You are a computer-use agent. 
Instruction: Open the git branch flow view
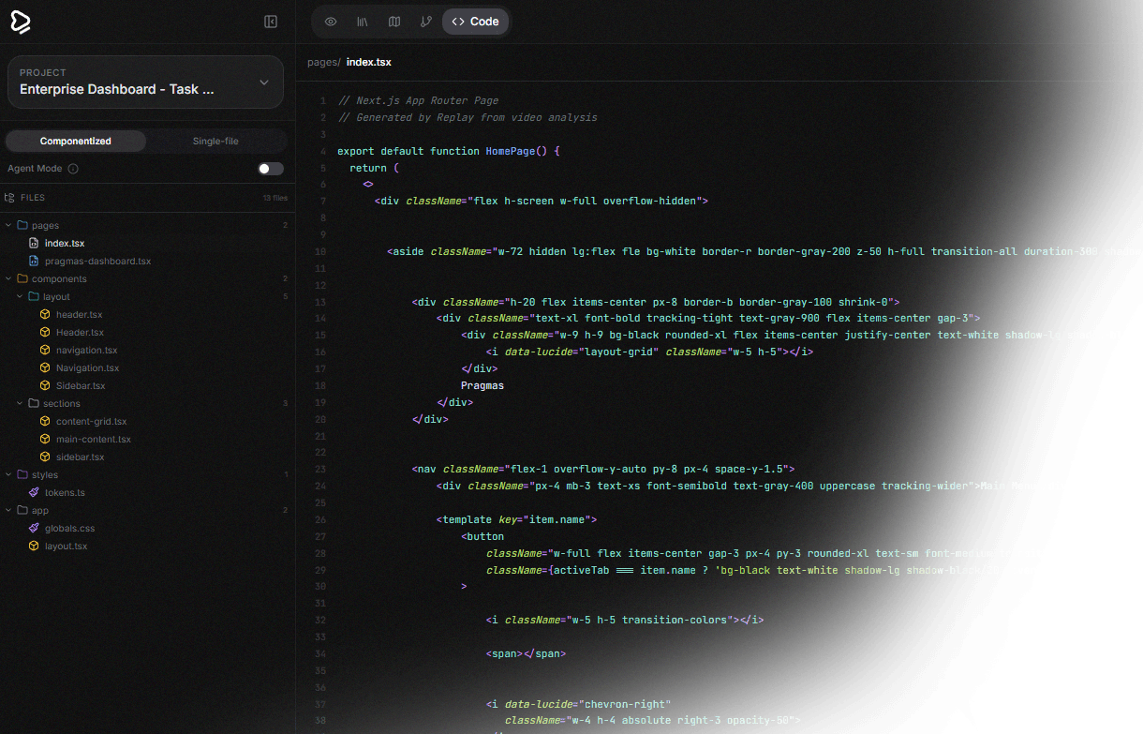coord(426,22)
